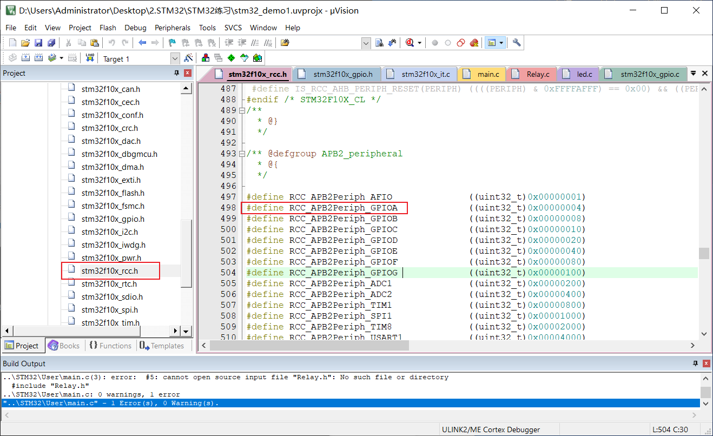Toggle a bookmark with the flag icon
This screenshot has width=713, height=436.
tap(172, 43)
